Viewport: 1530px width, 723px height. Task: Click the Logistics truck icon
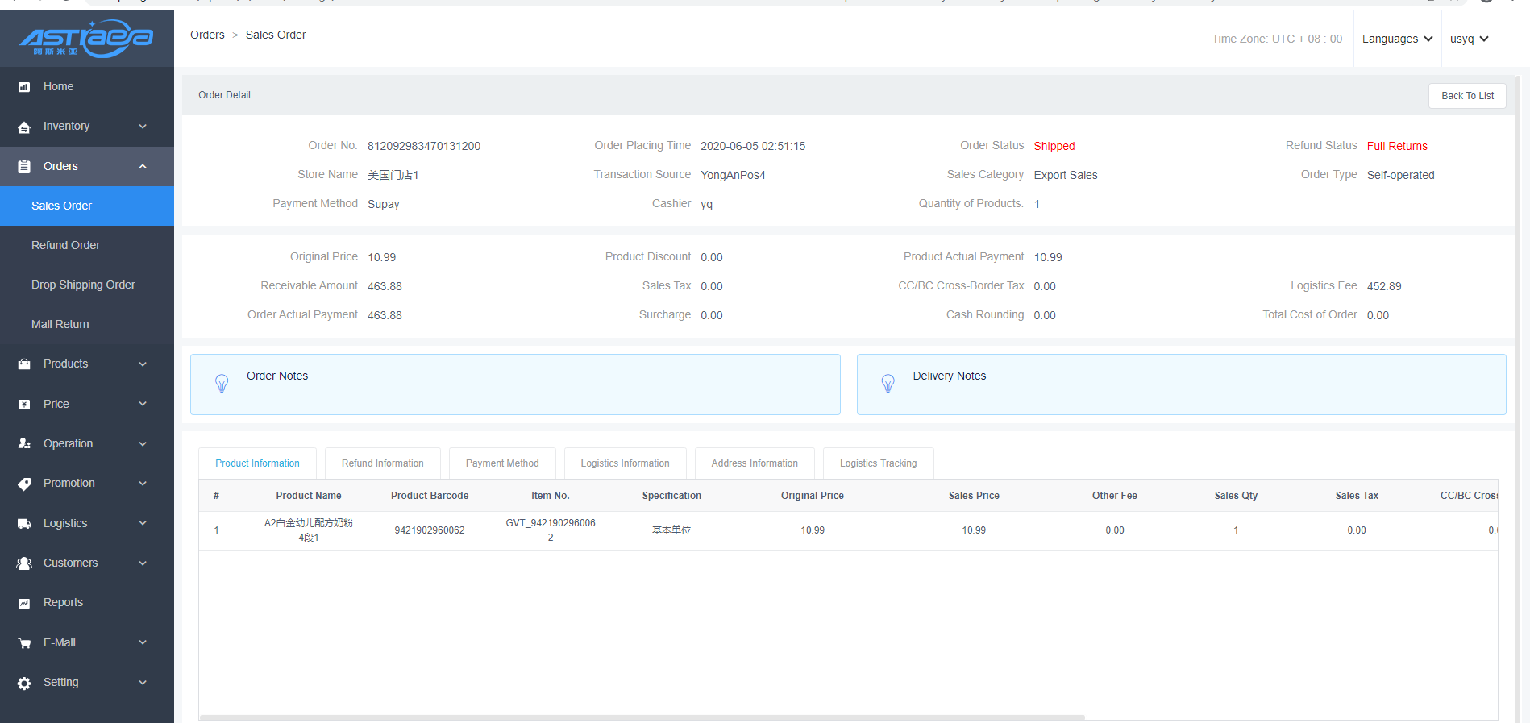[x=24, y=524]
